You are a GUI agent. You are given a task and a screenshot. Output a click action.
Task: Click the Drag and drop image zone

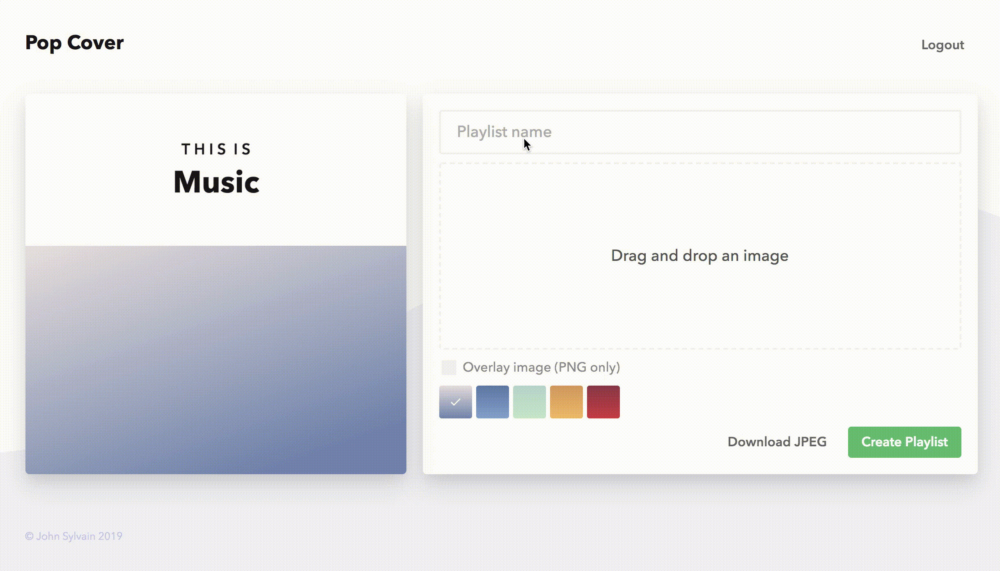700,256
